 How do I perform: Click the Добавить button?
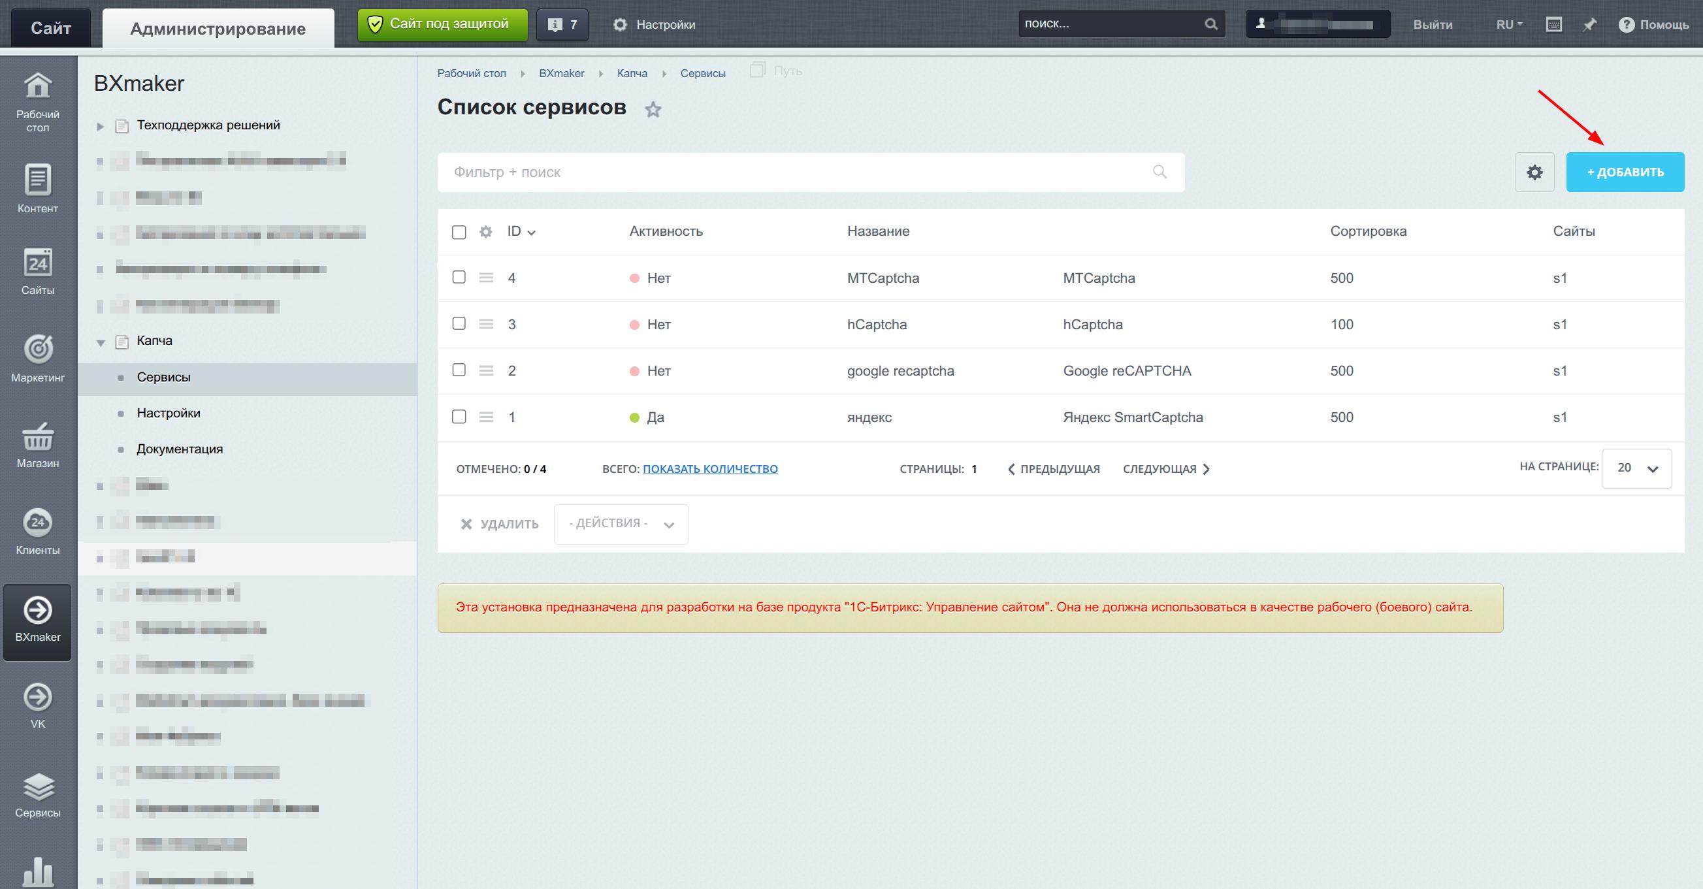click(1625, 172)
